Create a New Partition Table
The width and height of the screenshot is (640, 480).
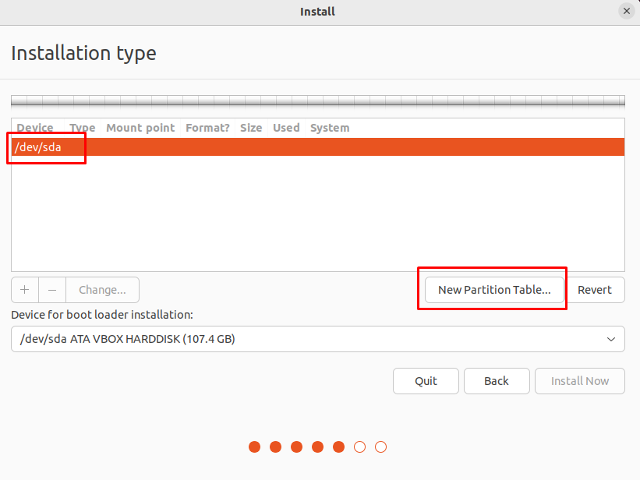[x=494, y=290]
